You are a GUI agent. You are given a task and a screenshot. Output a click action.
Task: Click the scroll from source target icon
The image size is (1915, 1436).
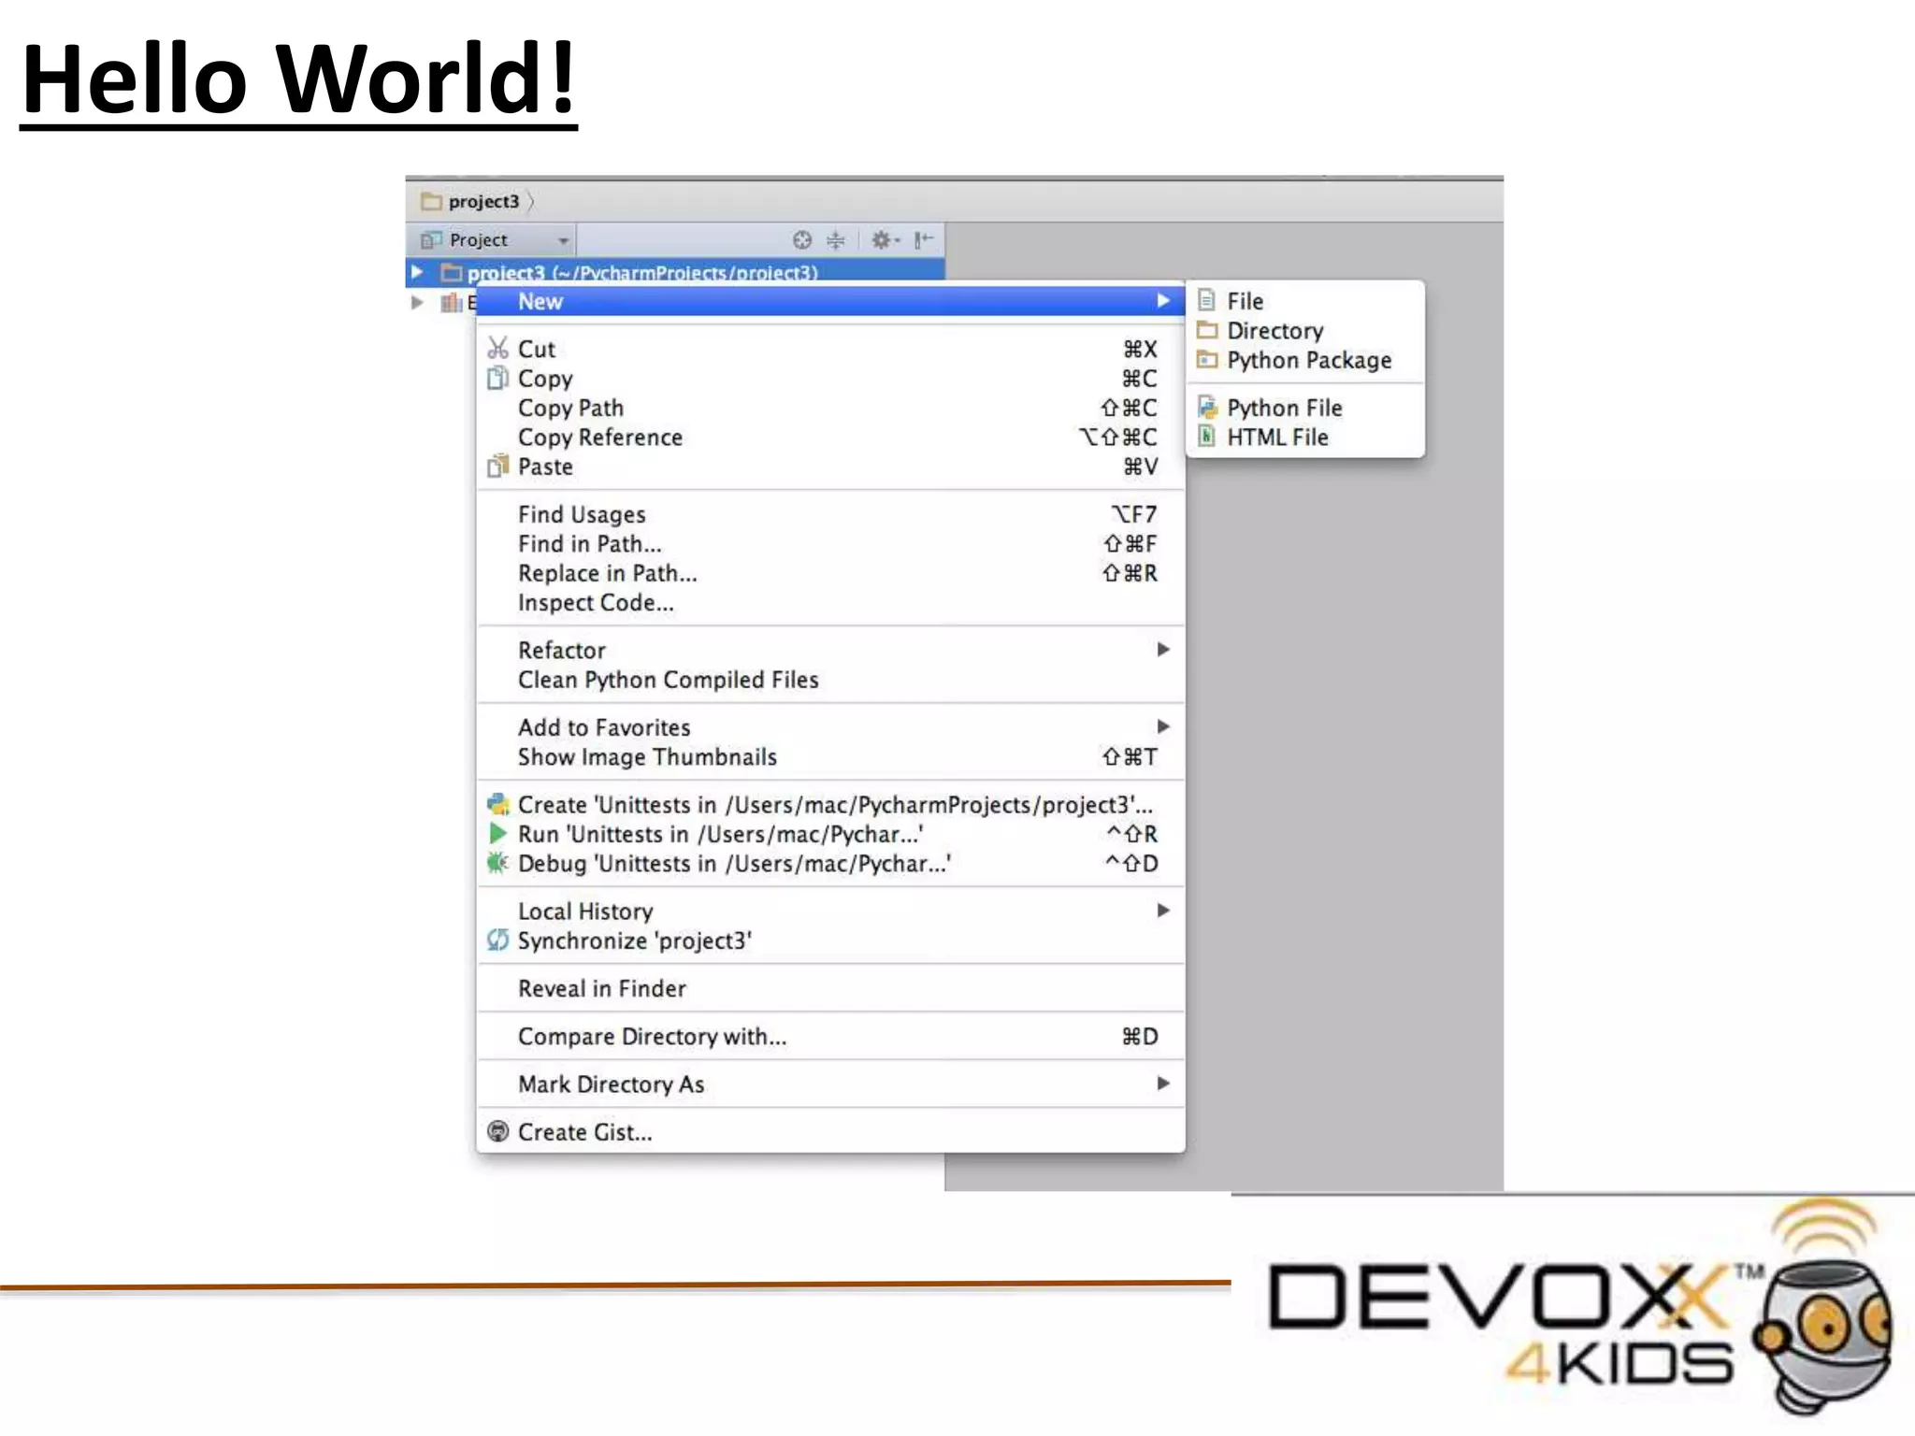[801, 240]
